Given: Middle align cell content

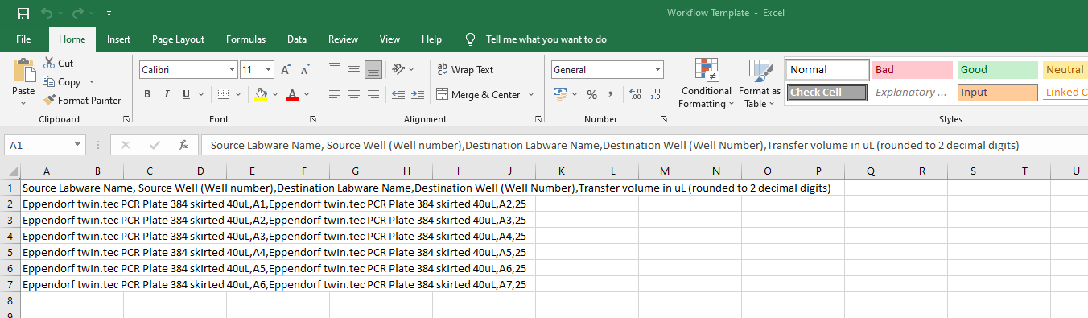Looking at the screenshot, I should click(x=354, y=69).
